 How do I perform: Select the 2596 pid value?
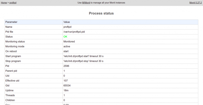pyautogui.click(x=66, y=66)
